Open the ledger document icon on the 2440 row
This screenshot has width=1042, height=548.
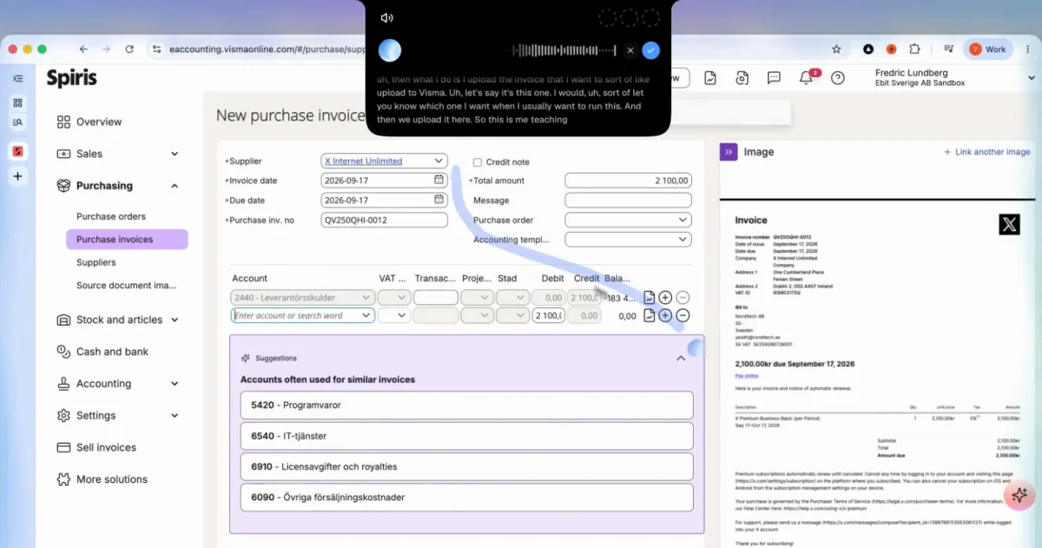click(x=650, y=298)
